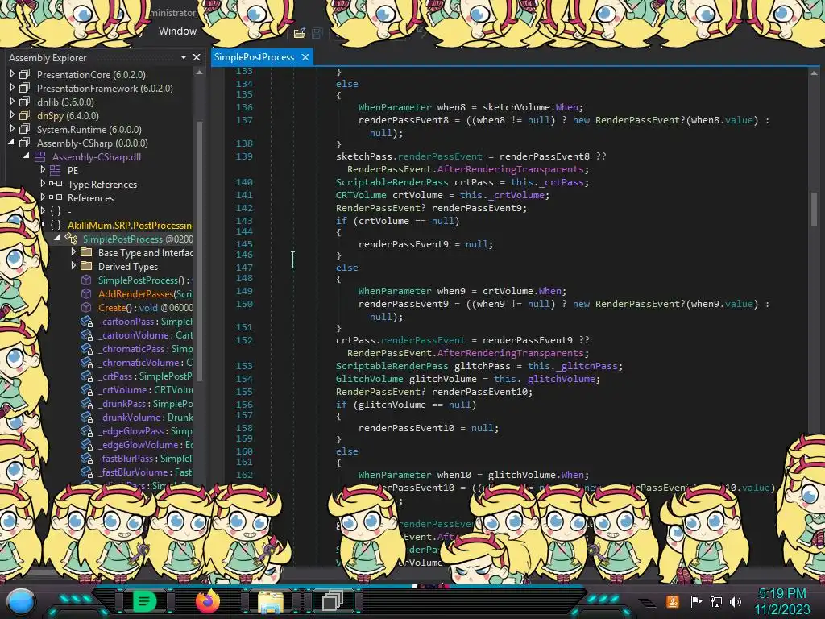The width and height of the screenshot is (825, 619).
Task: Open the Window menu
Action: [x=177, y=31]
